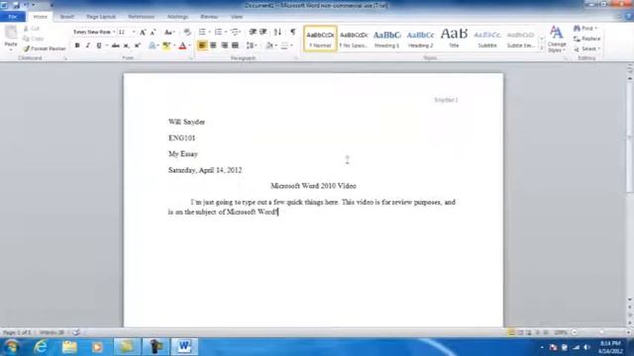Toggle Align Text Left
Viewport: 634px width, 356px height.
coord(202,45)
